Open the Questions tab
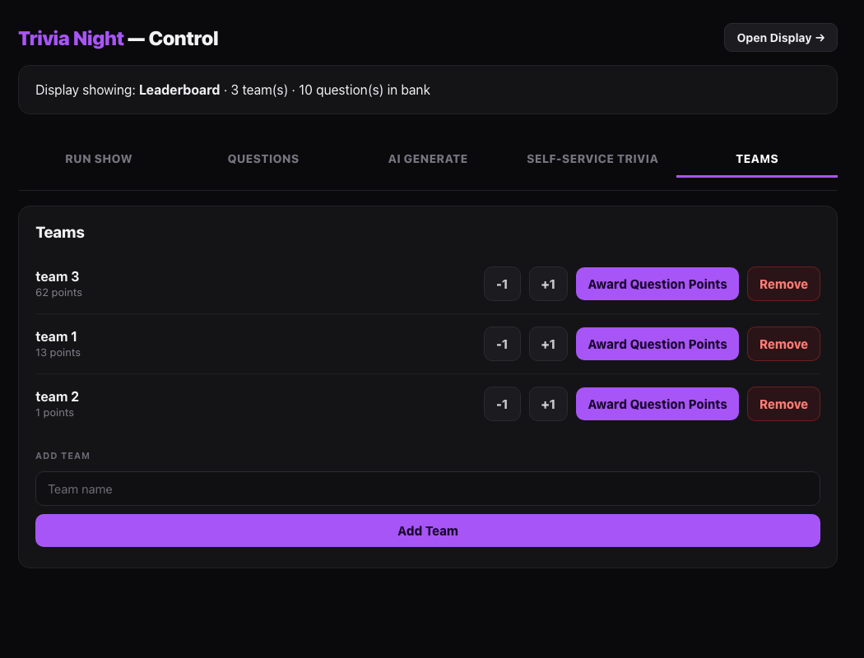The height and width of the screenshot is (658, 864). pyautogui.click(x=263, y=159)
